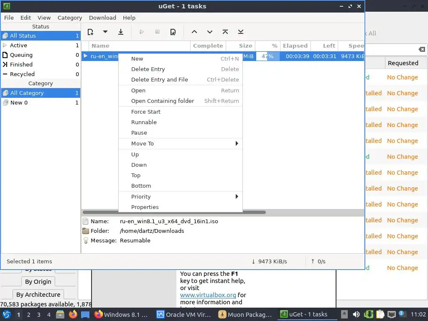The height and width of the screenshot is (321, 428).
Task: Switch to Muon Package Manager taskbar item
Action: tap(245, 315)
